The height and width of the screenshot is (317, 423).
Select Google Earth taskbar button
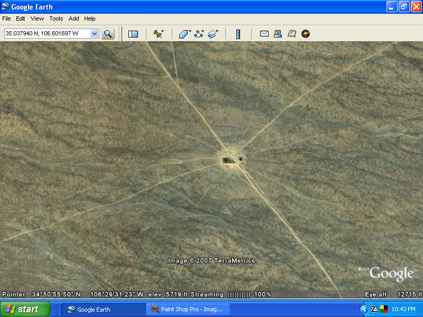click(x=104, y=310)
